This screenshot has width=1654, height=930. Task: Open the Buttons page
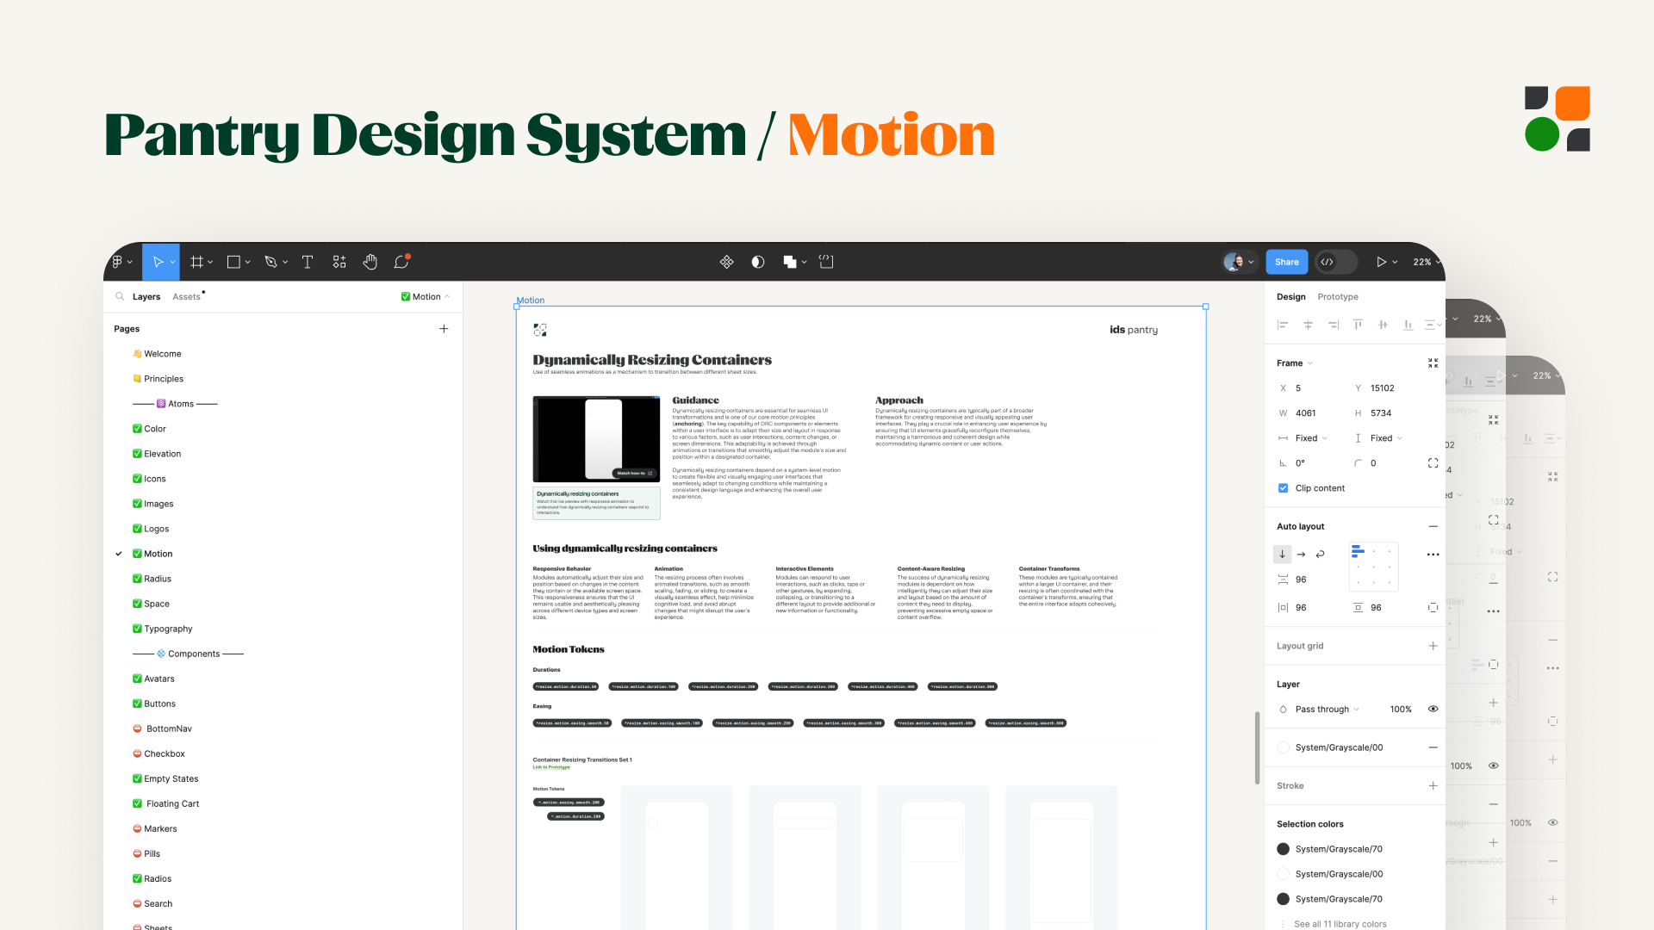pos(154,704)
